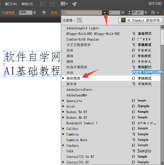Click the font list scrollbar thumb
This screenshot has width=164, height=165.
162,37
